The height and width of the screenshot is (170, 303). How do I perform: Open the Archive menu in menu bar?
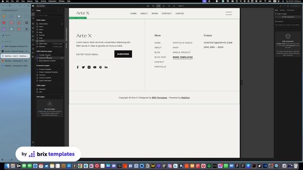click(x=43, y=1)
